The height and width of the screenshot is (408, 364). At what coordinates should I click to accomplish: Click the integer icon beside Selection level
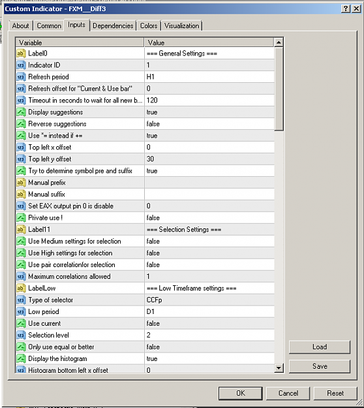pos(21,335)
